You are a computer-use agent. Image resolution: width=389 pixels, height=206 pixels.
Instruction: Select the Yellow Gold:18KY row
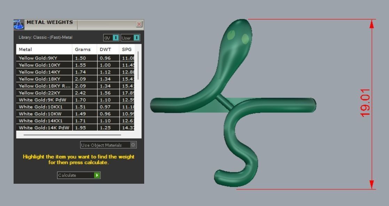click(x=76, y=79)
